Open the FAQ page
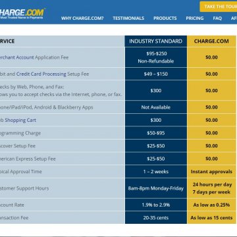 point(217,18)
